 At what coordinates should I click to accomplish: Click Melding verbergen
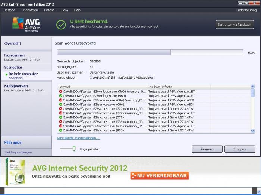pos(18,152)
